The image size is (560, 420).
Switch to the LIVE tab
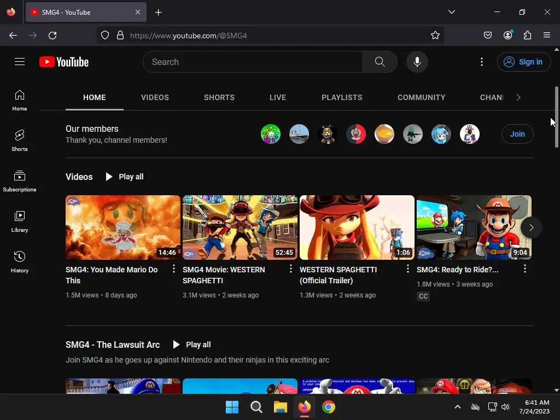pos(278,97)
